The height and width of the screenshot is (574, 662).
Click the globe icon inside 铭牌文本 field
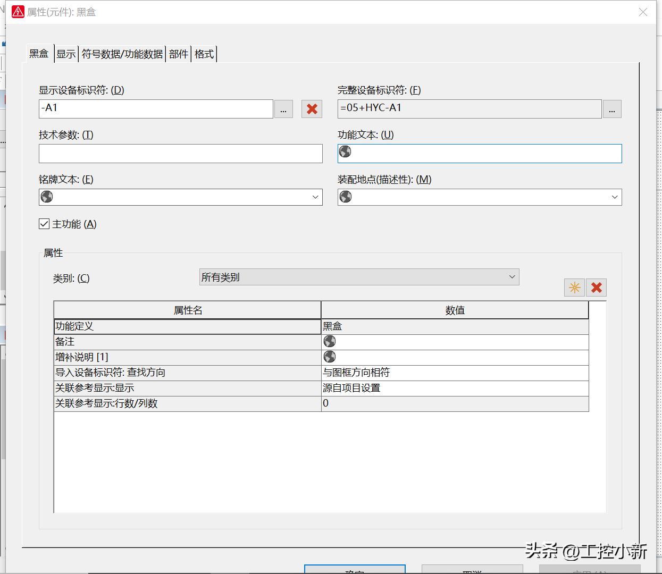coord(46,197)
